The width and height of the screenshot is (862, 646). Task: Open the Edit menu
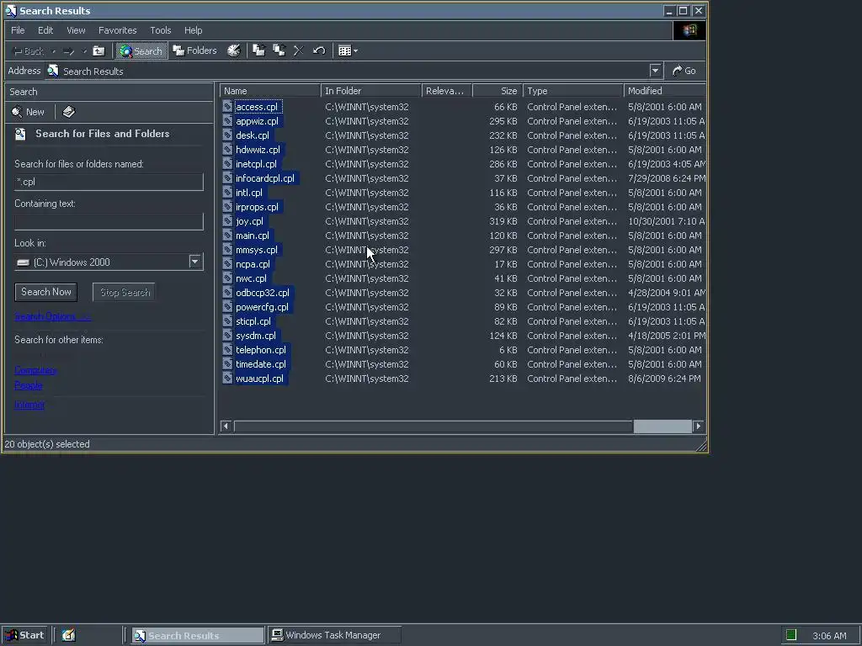pyautogui.click(x=45, y=30)
